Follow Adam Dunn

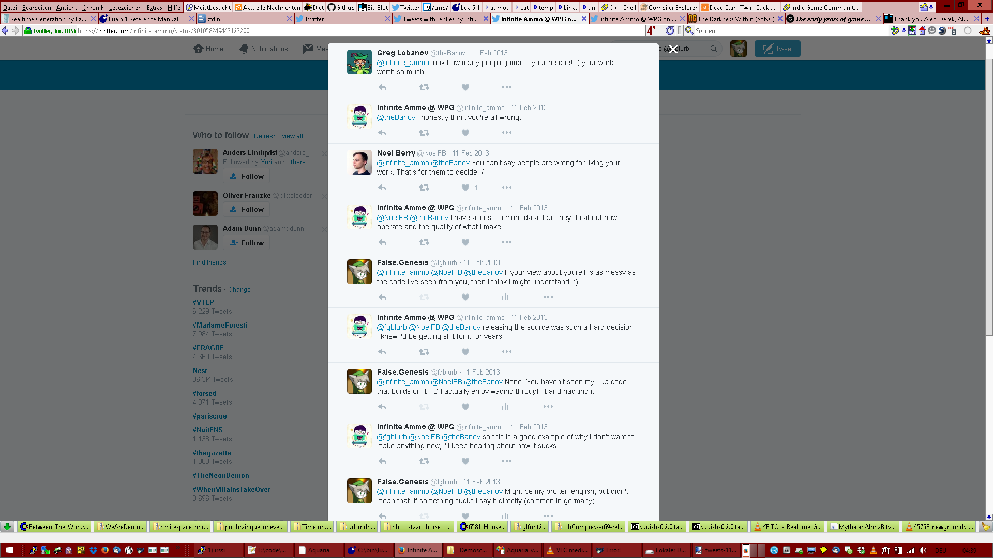pos(247,243)
